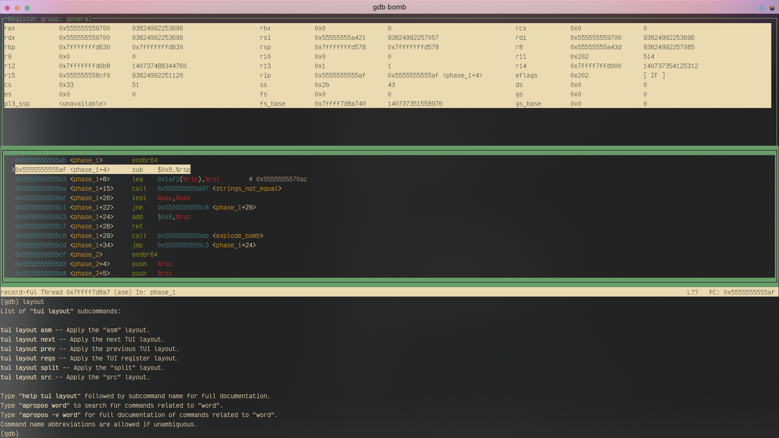Image resolution: width=779 pixels, height=438 pixels.
Task: Click the current-instruction arrow marker at phase_1+4
Action: pos(13,170)
